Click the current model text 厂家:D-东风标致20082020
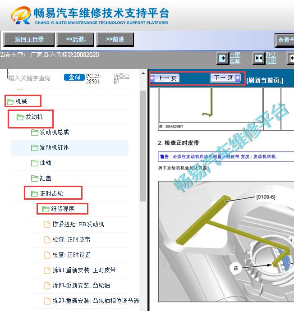 [x=64, y=55]
